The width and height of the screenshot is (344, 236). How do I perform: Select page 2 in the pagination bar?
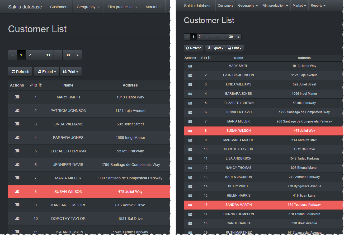click(200, 37)
